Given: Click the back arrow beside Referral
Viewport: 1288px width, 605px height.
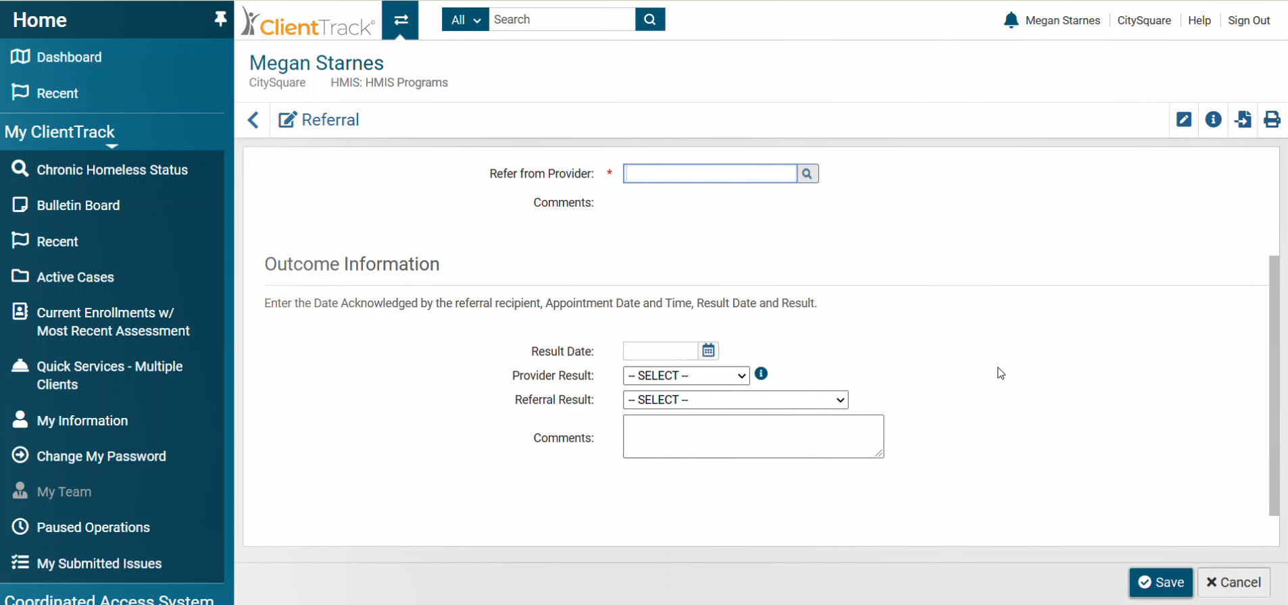Looking at the screenshot, I should 253,120.
